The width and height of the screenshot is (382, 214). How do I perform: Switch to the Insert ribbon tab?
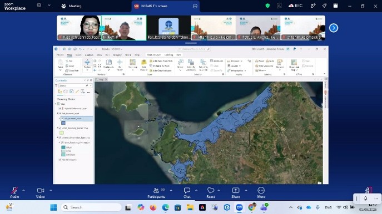(78, 55)
